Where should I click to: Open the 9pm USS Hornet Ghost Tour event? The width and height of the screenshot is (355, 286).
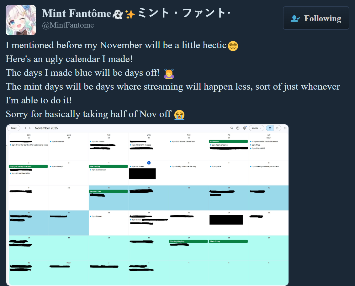click(x=183, y=142)
